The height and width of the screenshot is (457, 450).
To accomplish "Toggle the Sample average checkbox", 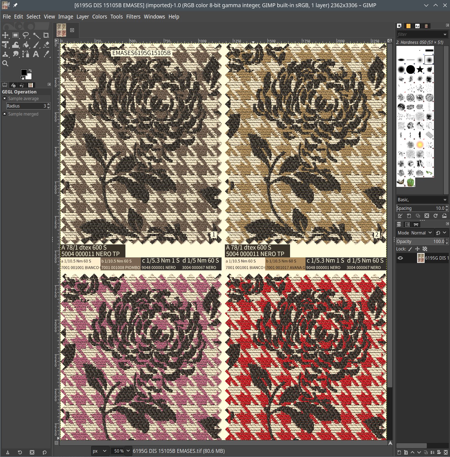I will coord(4,98).
